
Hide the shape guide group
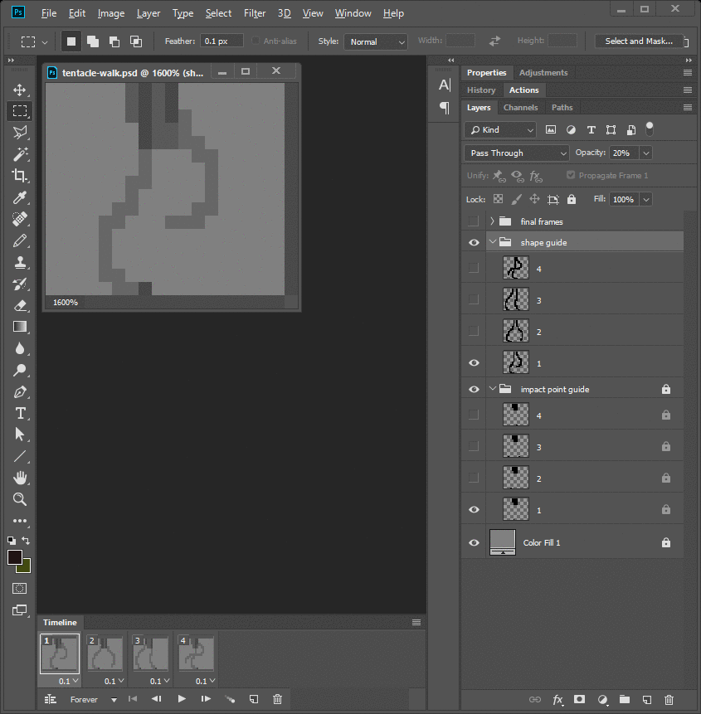pyautogui.click(x=474, y=242)
